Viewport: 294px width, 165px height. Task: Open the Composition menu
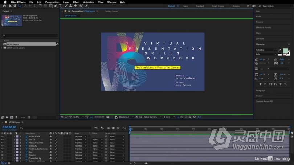click(52, 2)
